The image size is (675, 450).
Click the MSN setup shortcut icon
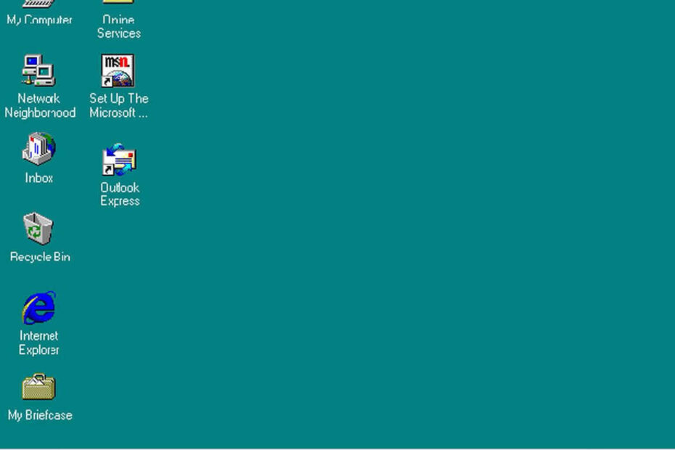point(118,70)
